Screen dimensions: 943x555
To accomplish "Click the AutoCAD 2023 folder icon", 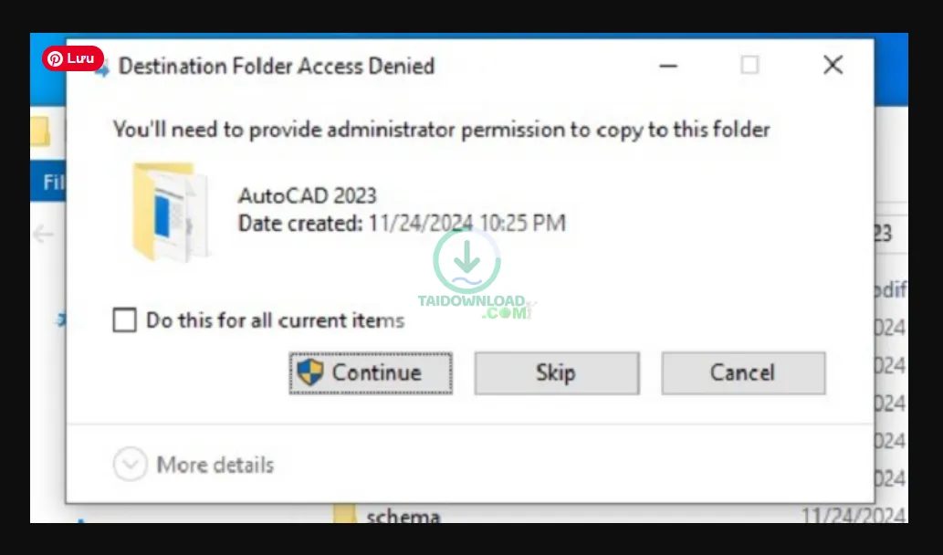I will click(x=169, y=212).
